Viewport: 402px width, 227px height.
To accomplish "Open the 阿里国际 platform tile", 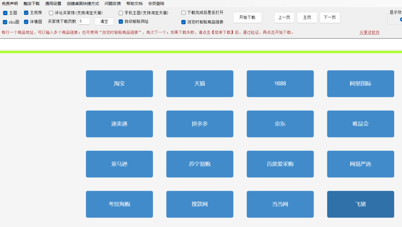I will [361, 84].
